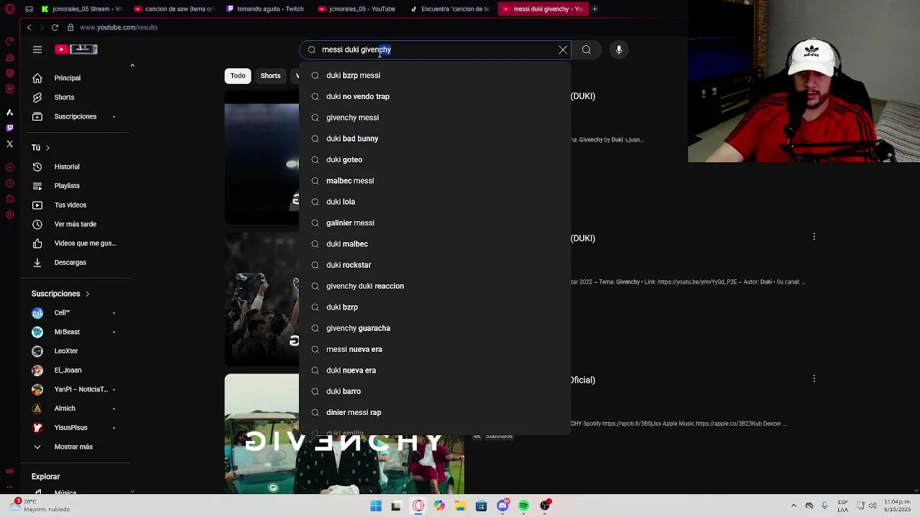Show hidden system tray icons

[793, 506]
